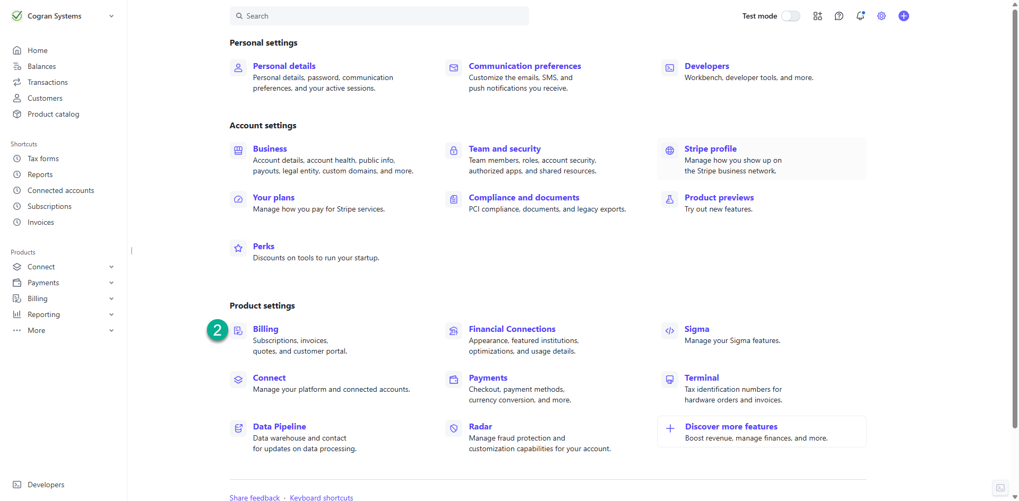The image size is (1019, 501).
Task: Open the terminal icon at bottom right
Action: coord(1000,488)
